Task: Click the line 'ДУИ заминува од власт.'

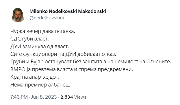Action: tap(40, 47)
